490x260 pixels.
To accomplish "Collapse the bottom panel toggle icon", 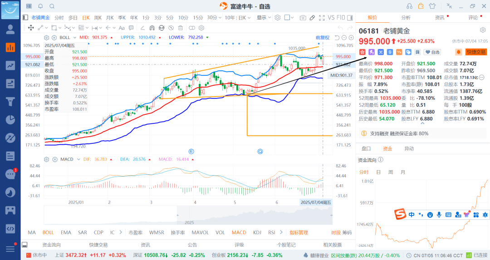I will [24, 245].
